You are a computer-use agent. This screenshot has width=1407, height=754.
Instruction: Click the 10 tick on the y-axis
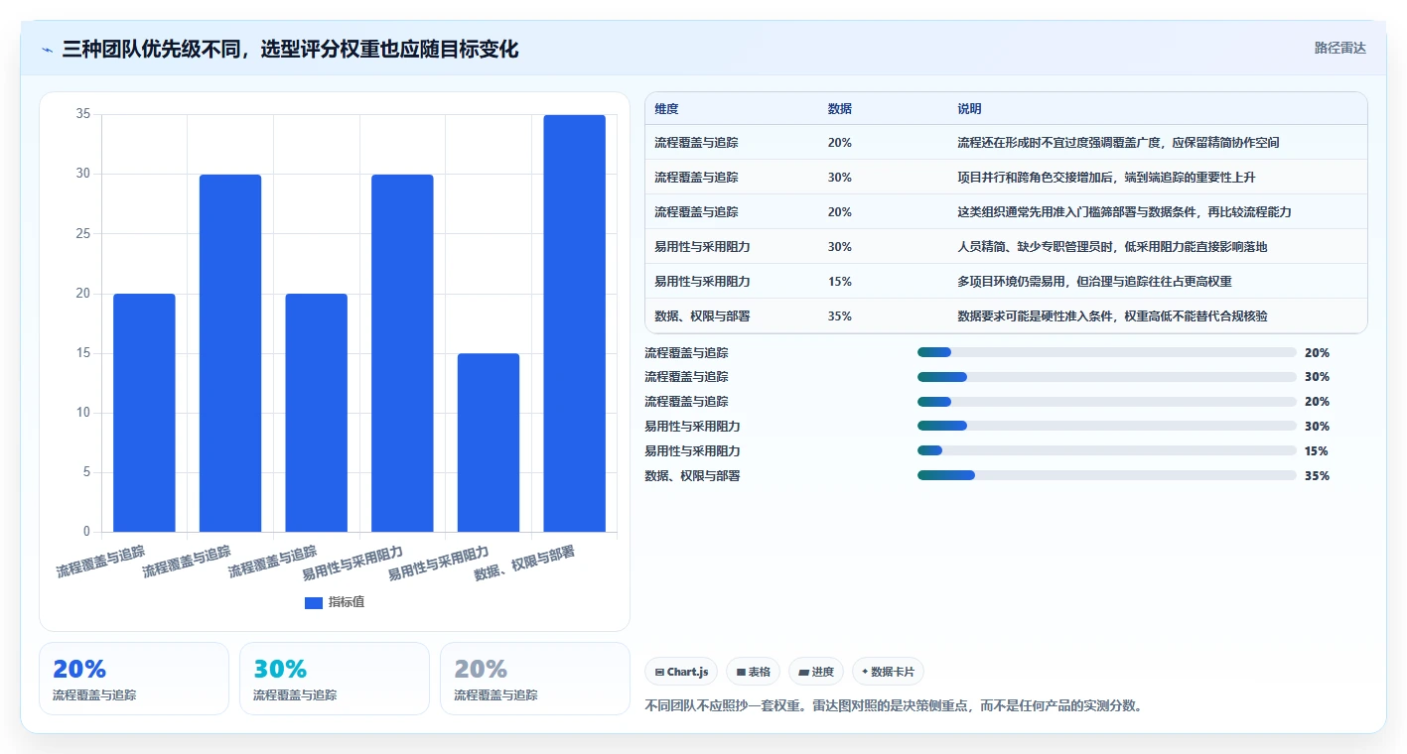[x=83, y=413]
